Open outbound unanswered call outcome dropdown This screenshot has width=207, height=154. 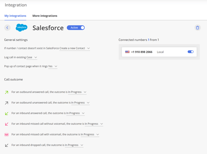click(80, 103)
